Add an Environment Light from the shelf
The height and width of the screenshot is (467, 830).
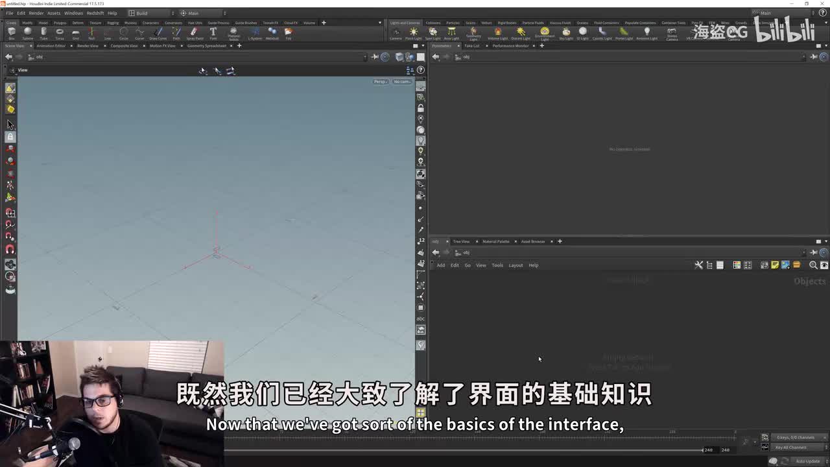pyautogui.click(x=545, y=33)
